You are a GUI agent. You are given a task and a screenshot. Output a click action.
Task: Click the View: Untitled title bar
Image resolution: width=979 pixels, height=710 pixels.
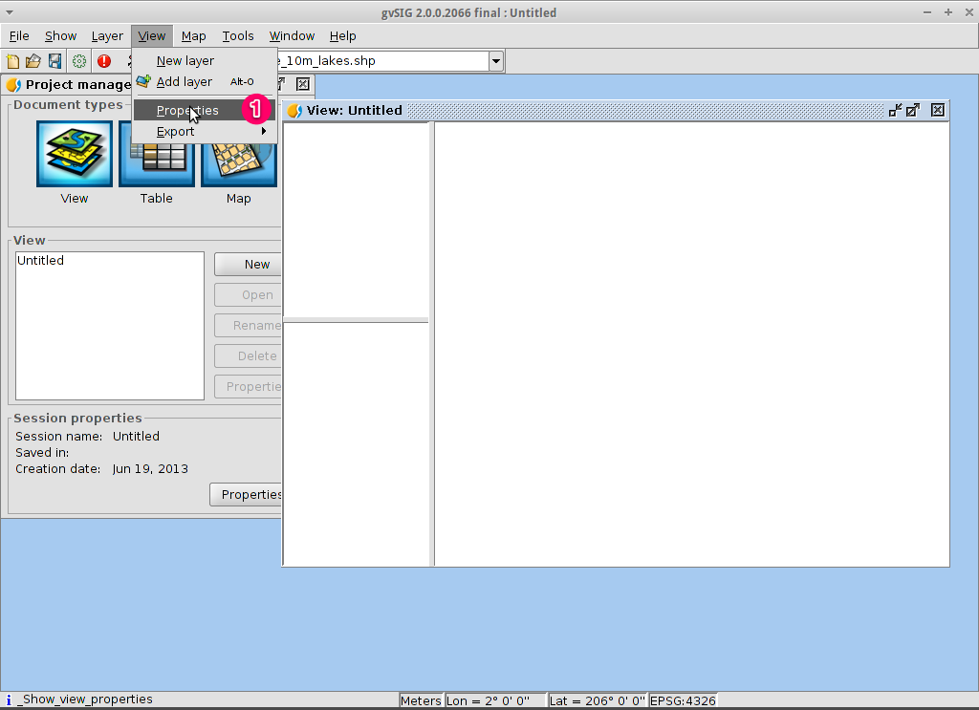[x=616, y=111]
